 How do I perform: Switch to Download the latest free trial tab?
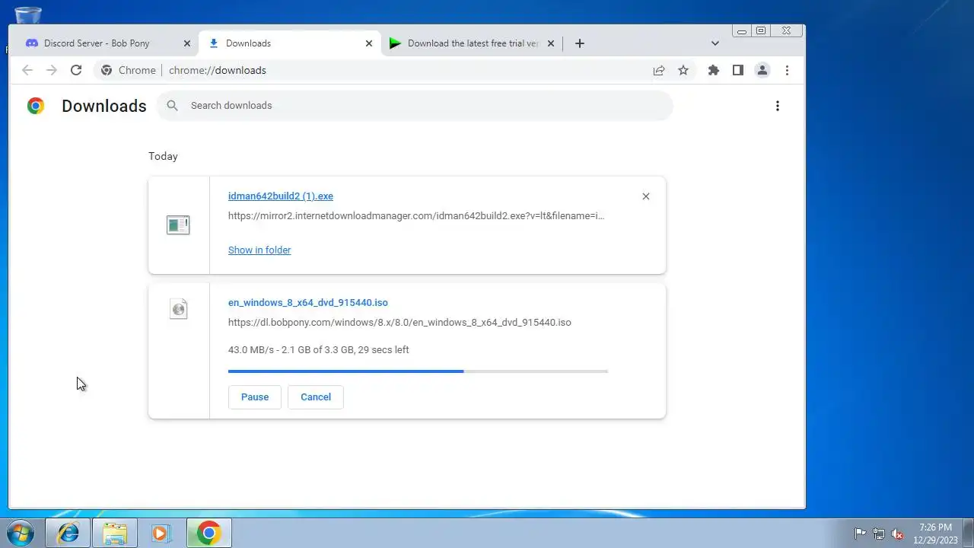472,43
